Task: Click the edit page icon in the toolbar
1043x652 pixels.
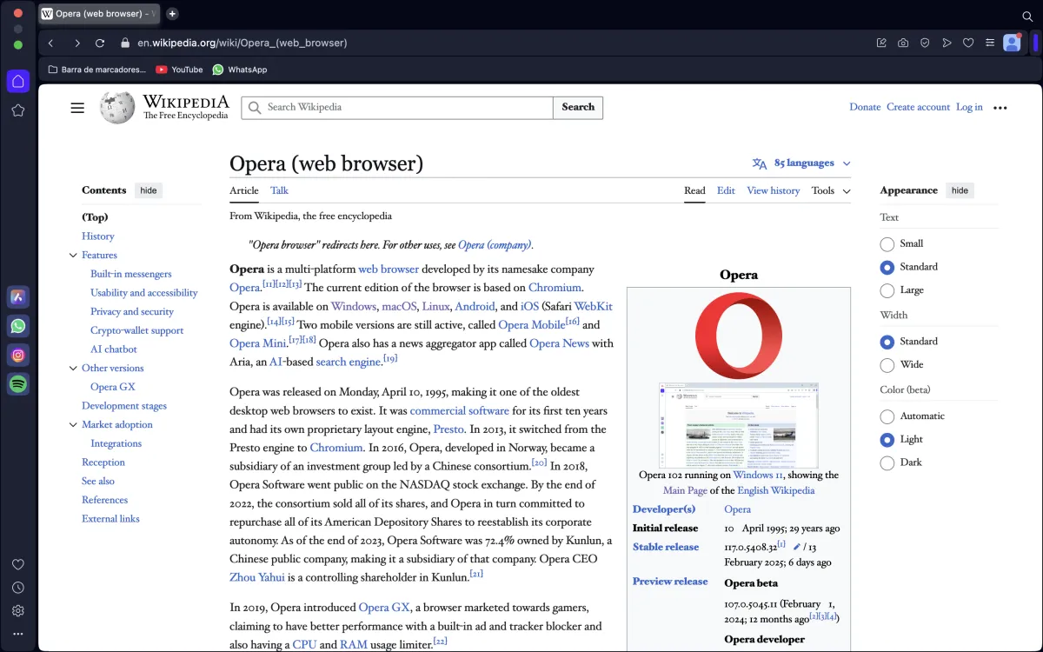Action: 881,43
